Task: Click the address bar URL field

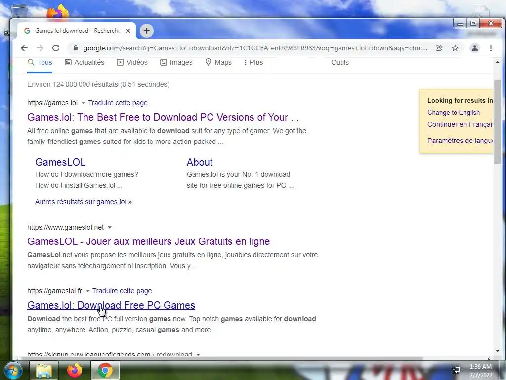Action: (255, 48)
